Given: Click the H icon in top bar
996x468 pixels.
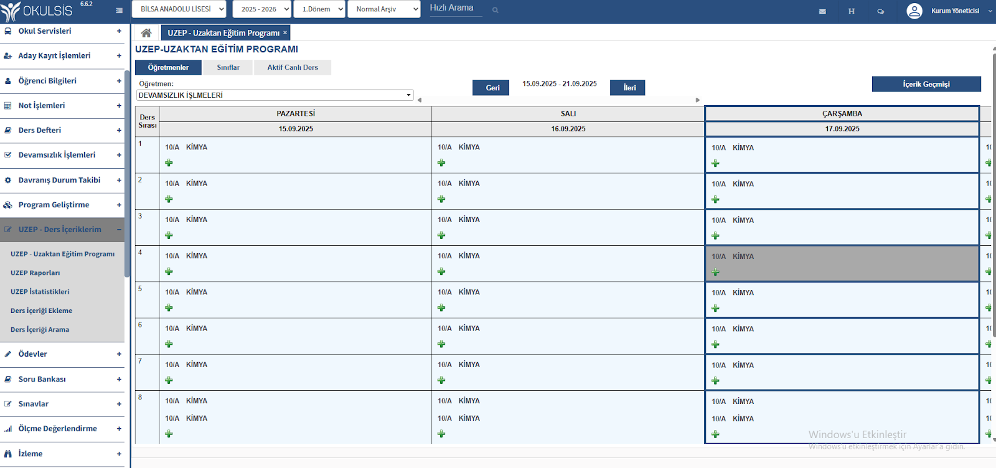Looking at the screenshot, I should coord(851,11).
